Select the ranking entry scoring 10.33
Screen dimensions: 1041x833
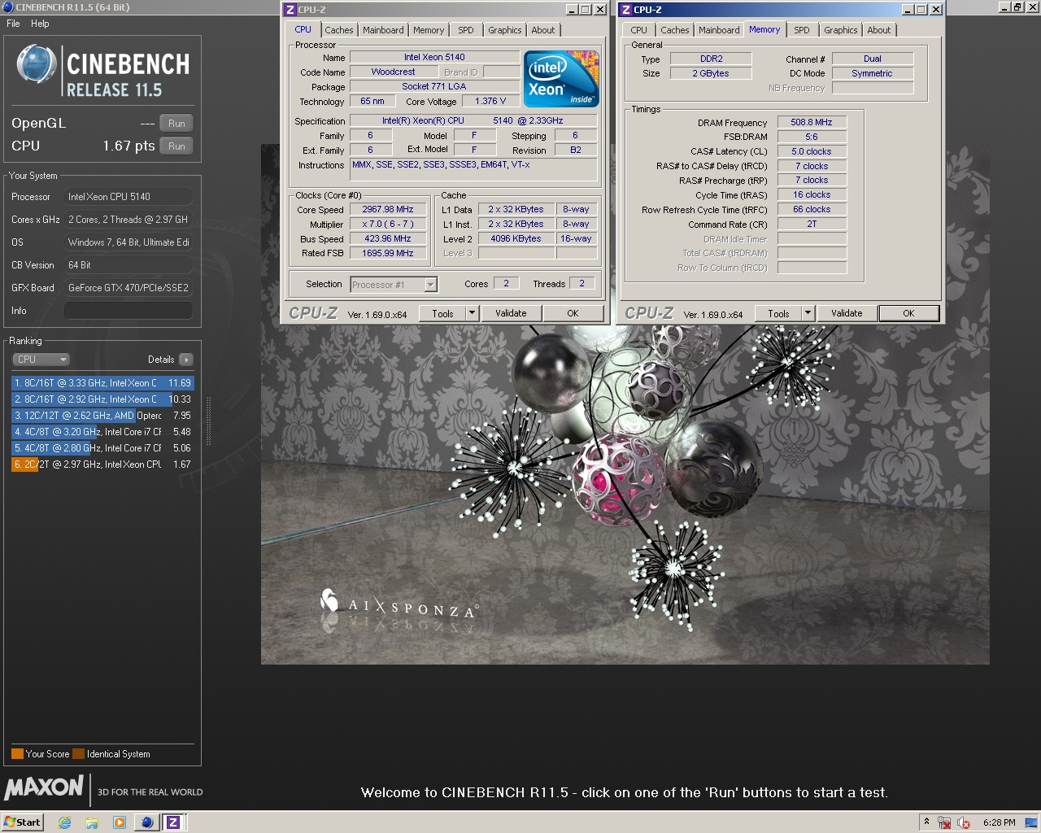102,399
